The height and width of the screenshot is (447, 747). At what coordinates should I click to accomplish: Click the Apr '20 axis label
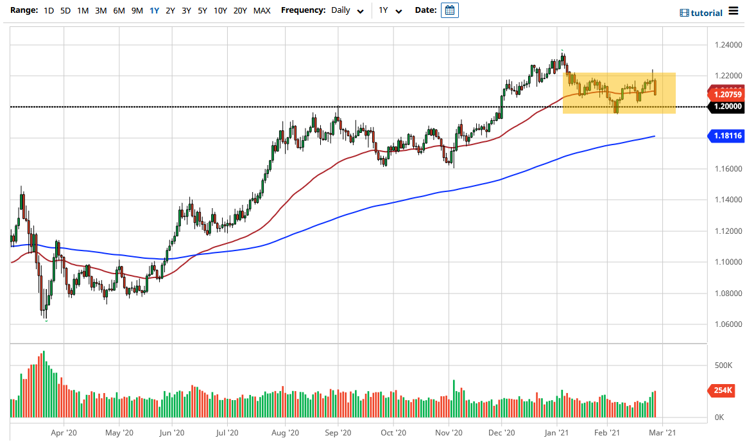(x=64, y=433)
